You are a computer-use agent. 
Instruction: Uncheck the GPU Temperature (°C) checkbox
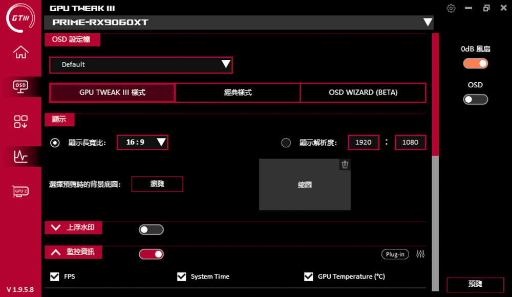[308, 277]
